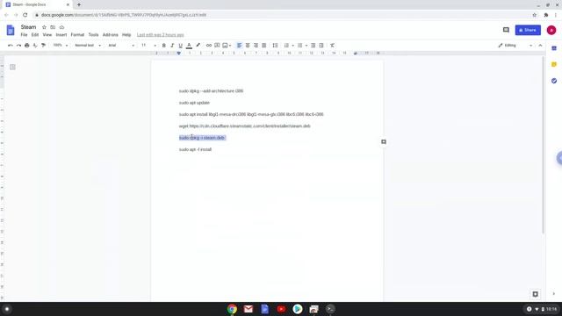
Task: Click the increase indent icon
Action: pos(321,46)
